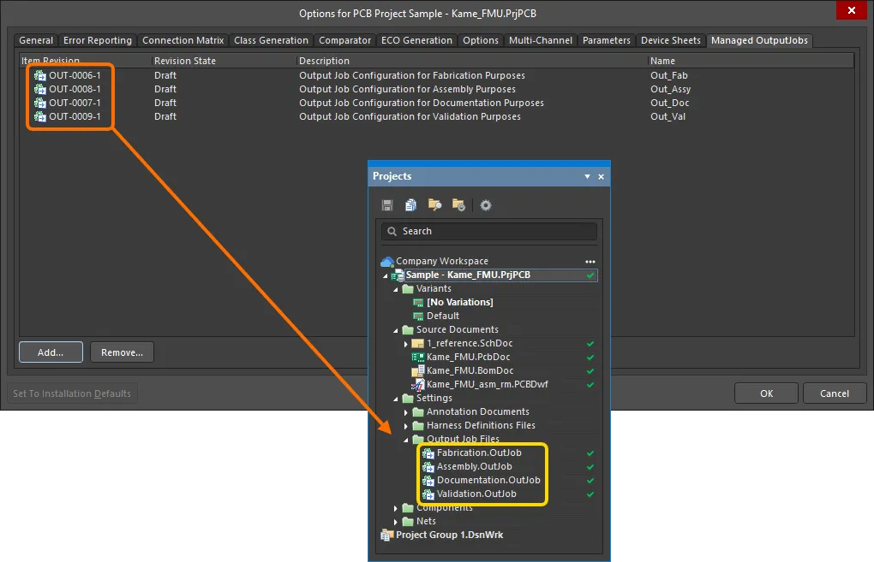This screenshot has height=562, width=874.
Task: Click the Kame_FMU.BomDoc document icon
Action: [x=417, y=370]
